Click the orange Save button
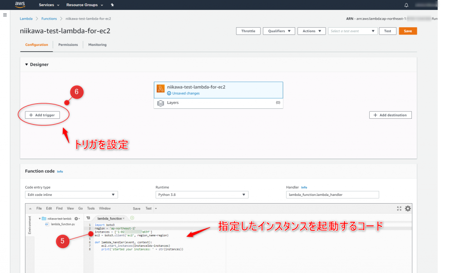This screenshot has height=273, width=465. (x=408, y=31)
